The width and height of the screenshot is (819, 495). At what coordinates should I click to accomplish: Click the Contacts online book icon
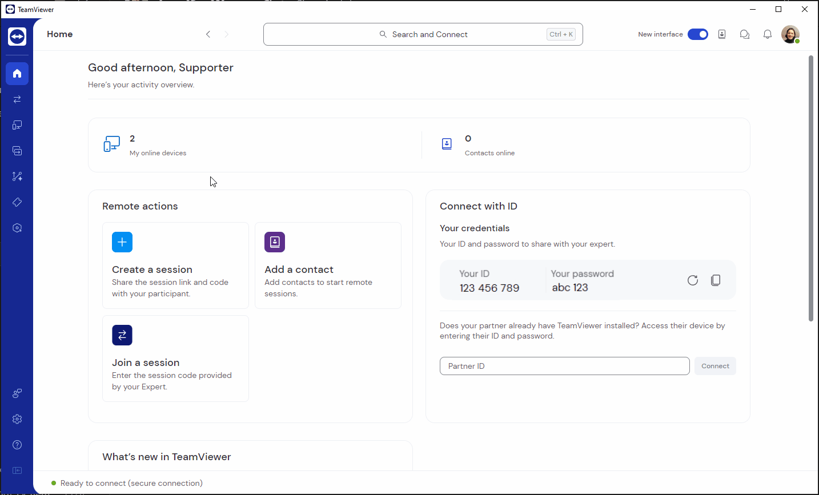pyautogui.click(x=447, y=144)
